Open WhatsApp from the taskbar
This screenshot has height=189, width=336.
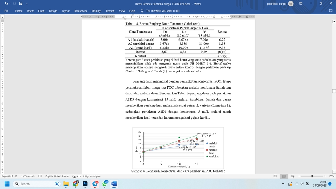[x=105, y=184]
